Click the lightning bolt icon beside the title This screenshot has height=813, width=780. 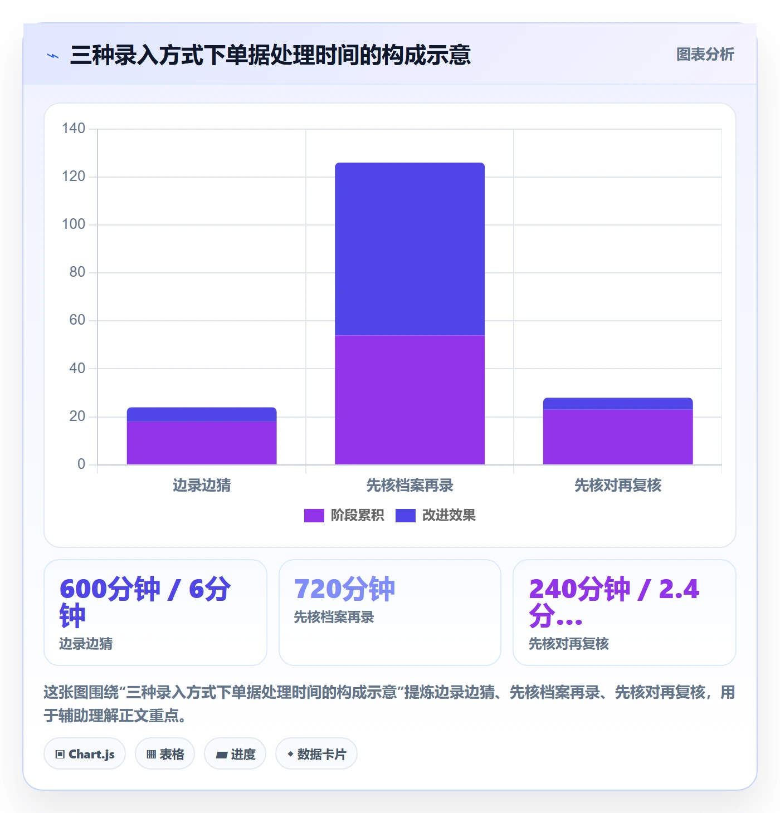coord(53,56)
